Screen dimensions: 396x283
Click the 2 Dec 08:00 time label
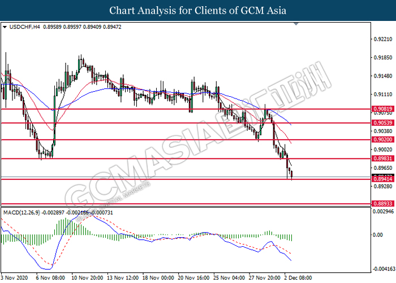298,278
